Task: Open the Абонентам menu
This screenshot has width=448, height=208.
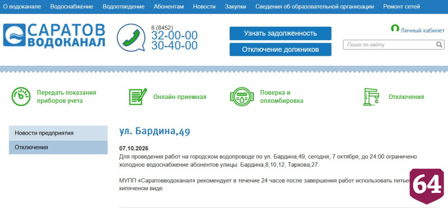Action: [169, 7]
